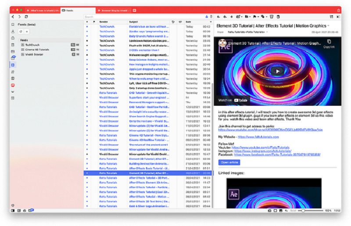Select the TechCrunch feed in the panel

tap(32, 45)
